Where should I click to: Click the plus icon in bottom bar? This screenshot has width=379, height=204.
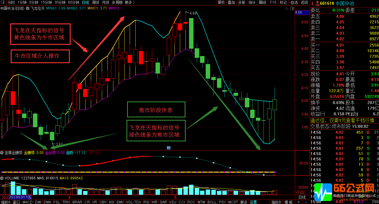point(299,202)
